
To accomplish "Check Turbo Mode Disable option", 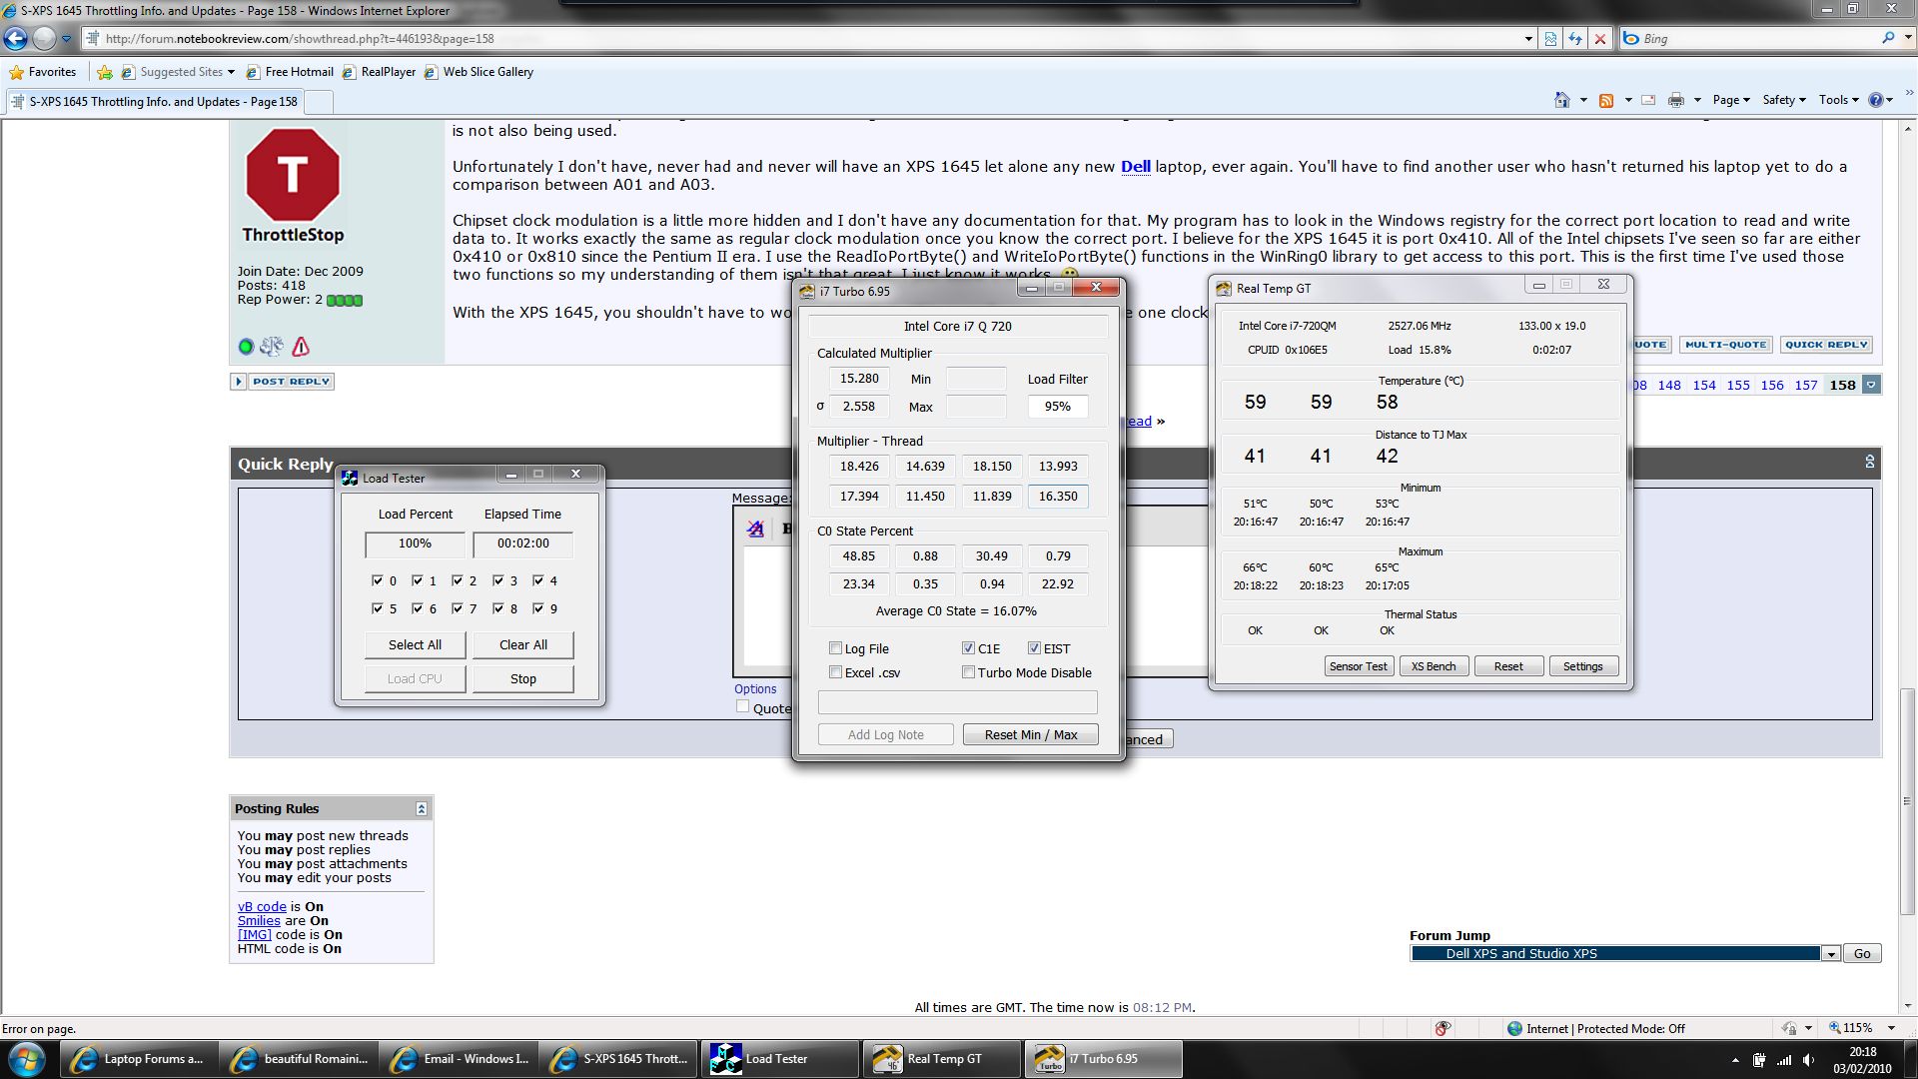I will 968,672.
